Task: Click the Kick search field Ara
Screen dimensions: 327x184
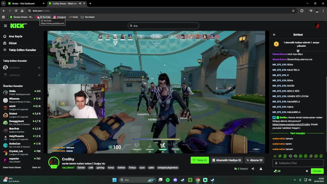Action: (x=163, y=26)
